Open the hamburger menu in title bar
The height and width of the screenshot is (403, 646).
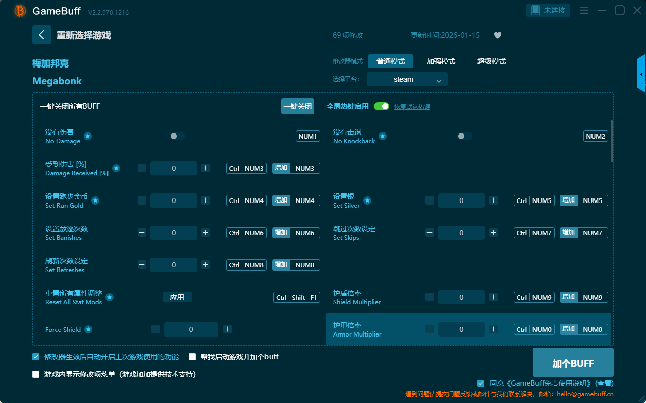(584, 10)
